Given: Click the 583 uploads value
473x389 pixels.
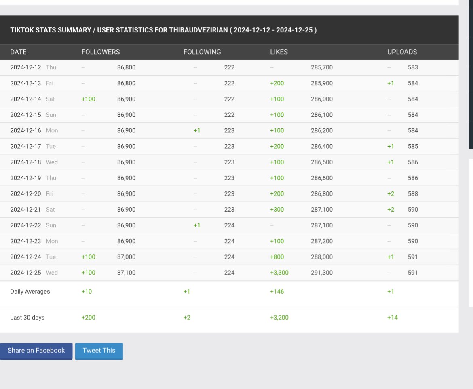Looking at the screenshot, I should pyautogui.click(x=413, y=67).
